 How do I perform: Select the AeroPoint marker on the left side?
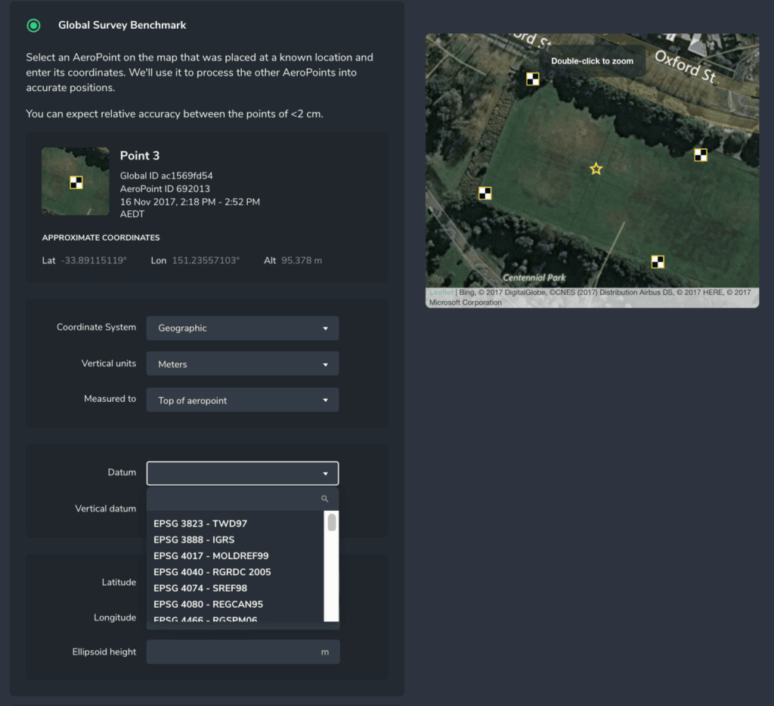pyautogui.click(x=485, y=193)
